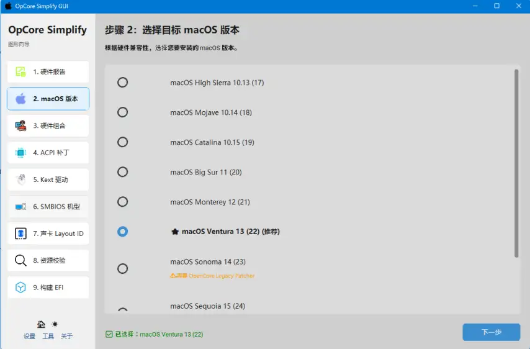Screen dimensions: 530x349
Task: Click the home icon above 设置
Action: click(x=41, y=324)
